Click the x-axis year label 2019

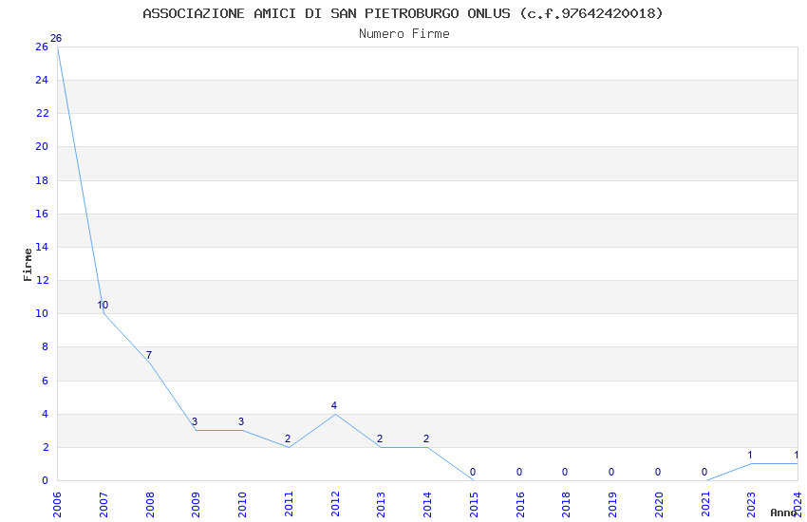pyautogui.click(x=612, y=505)
